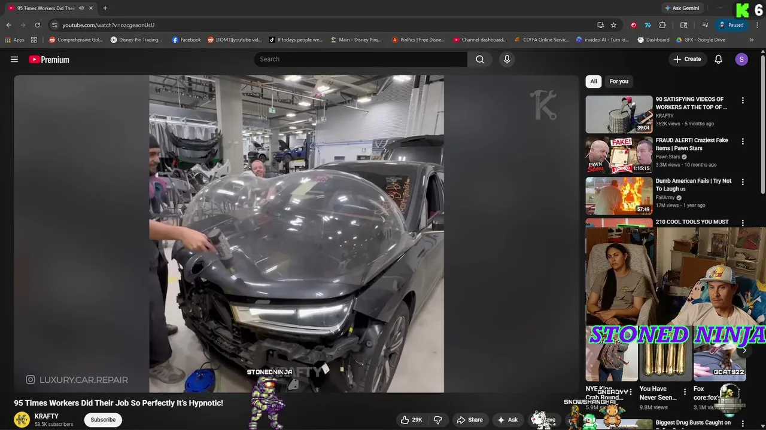766x430 pixels.
Task: Open the Dumb American Fails fire thumbnail
Action: pos(619,195)
